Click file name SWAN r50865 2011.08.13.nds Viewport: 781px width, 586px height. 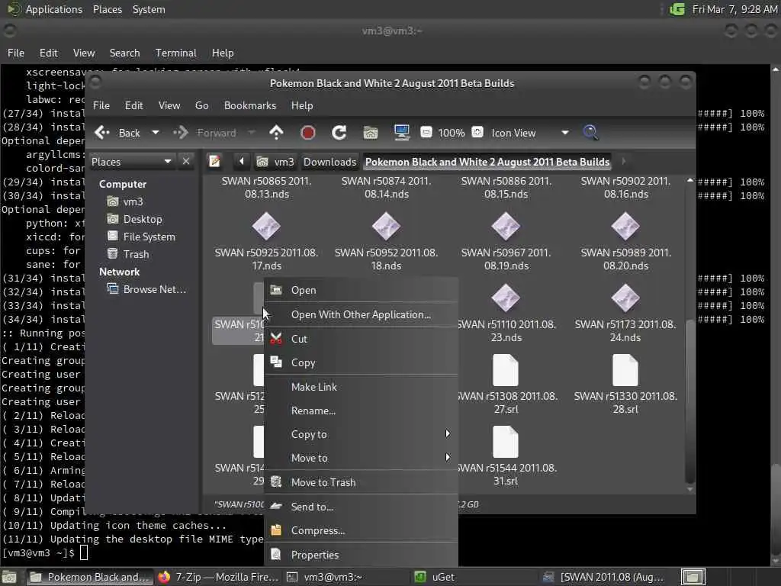[x=266, y=188]
